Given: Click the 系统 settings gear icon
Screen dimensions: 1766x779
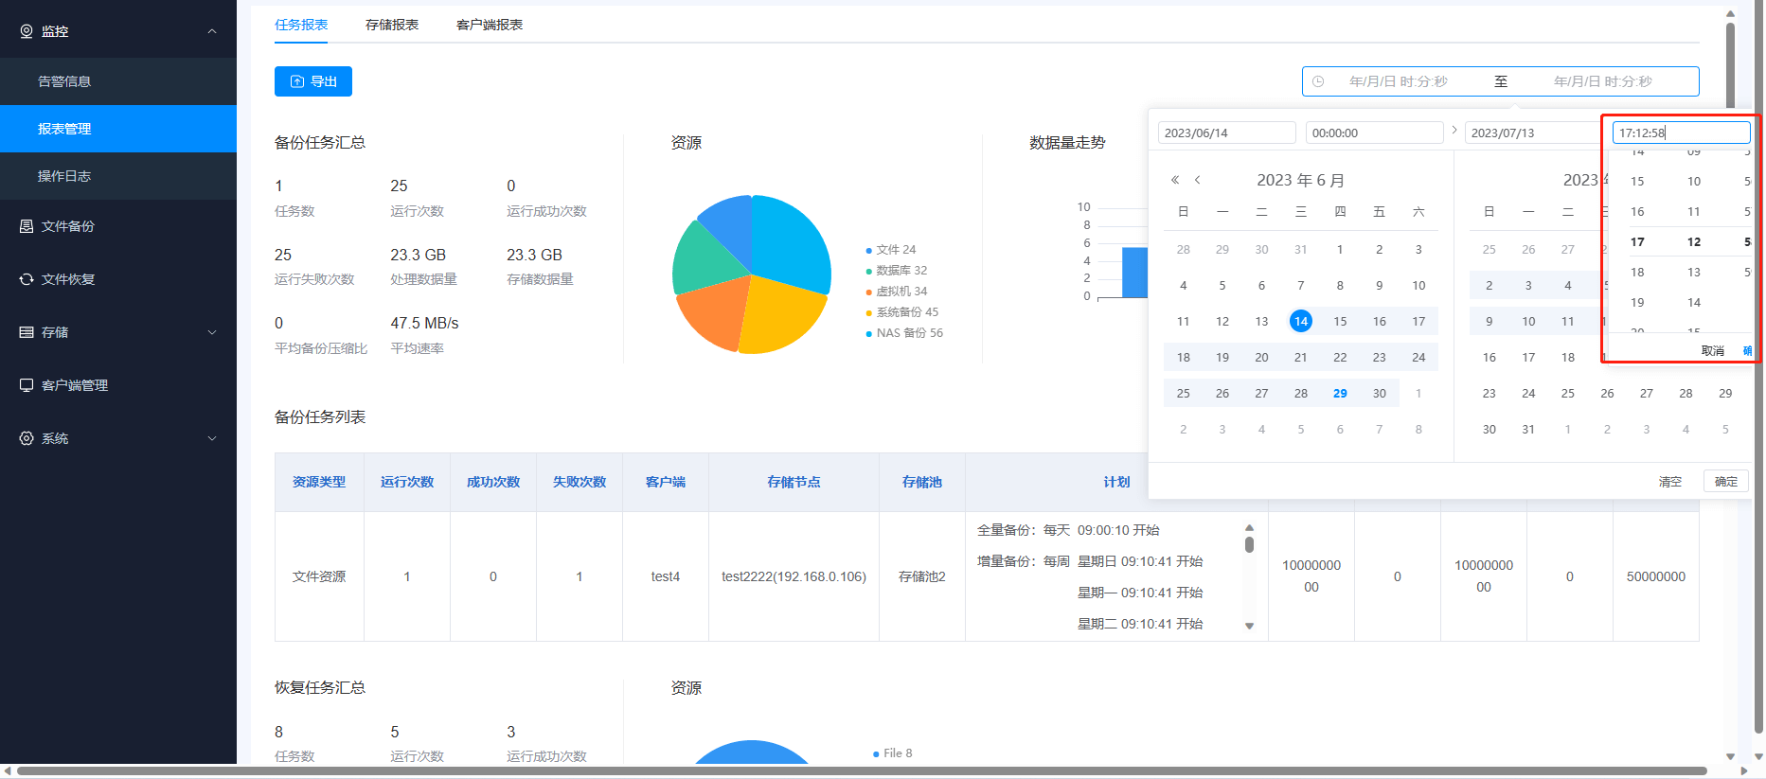Looking at the screenshot, I should pyautogui.click(x=27, y=438).
